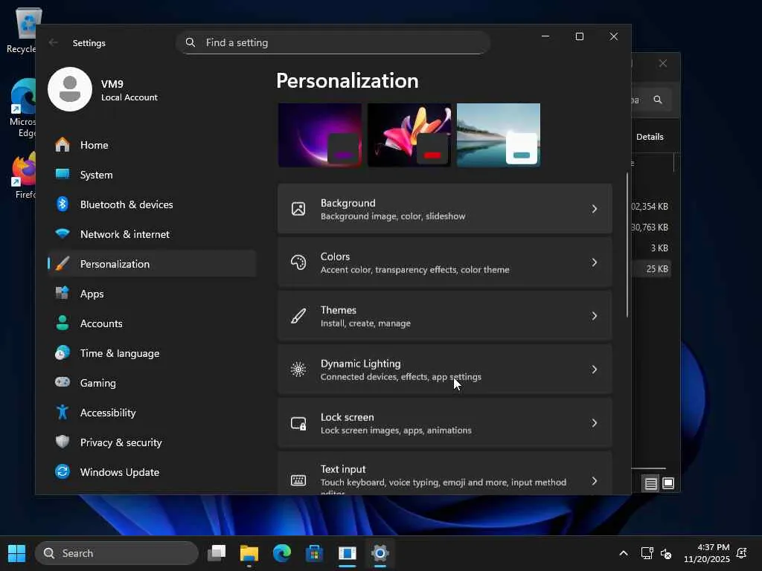Click the Network & internet wifi icon
The width and height of the screenshot is (762, 571).
pyautogui.click(x=63, y=234)
